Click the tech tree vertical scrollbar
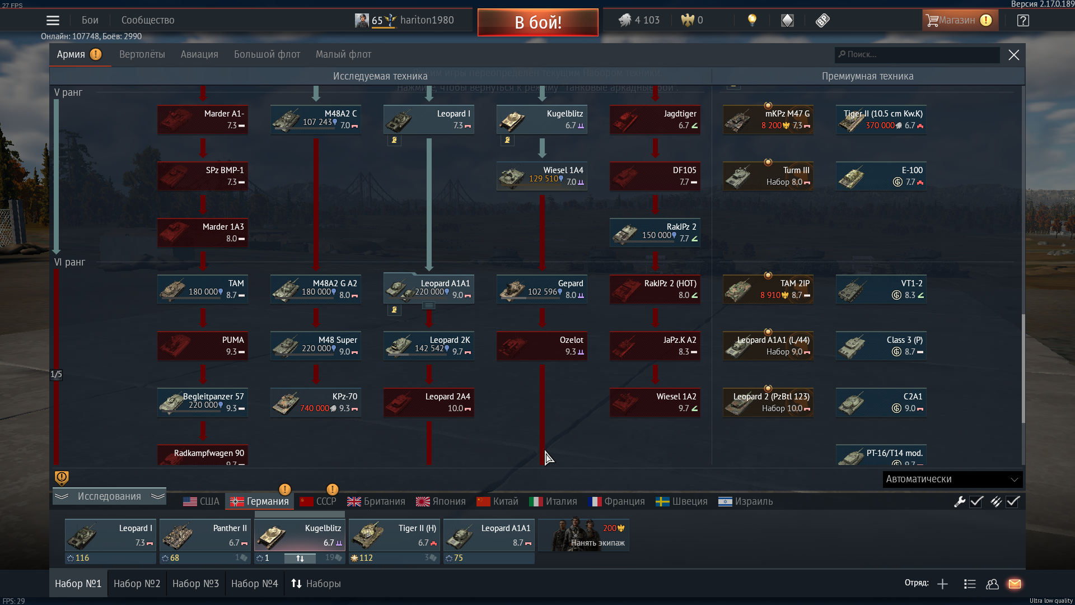The height and width of the screenshot is (605, 1075). (x=1023, y=368)
